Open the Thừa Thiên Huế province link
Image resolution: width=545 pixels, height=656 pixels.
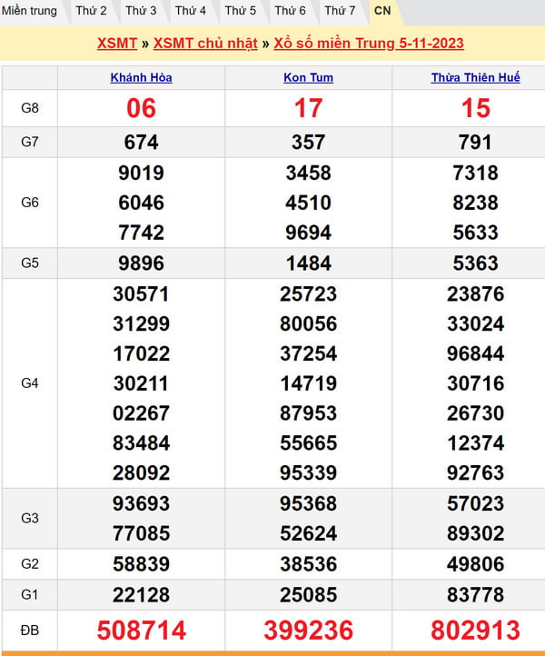pyautogui.click(x=475, y=78)
